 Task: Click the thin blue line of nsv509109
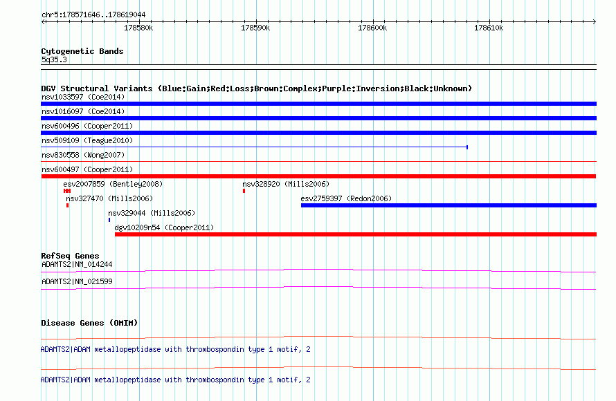(254, 147)
